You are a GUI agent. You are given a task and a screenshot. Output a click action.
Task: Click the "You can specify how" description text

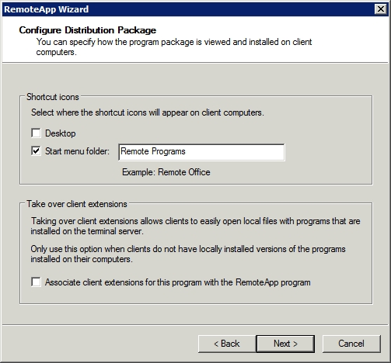174,47
